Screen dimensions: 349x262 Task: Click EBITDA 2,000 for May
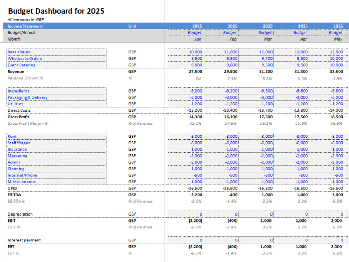[337, 195]
